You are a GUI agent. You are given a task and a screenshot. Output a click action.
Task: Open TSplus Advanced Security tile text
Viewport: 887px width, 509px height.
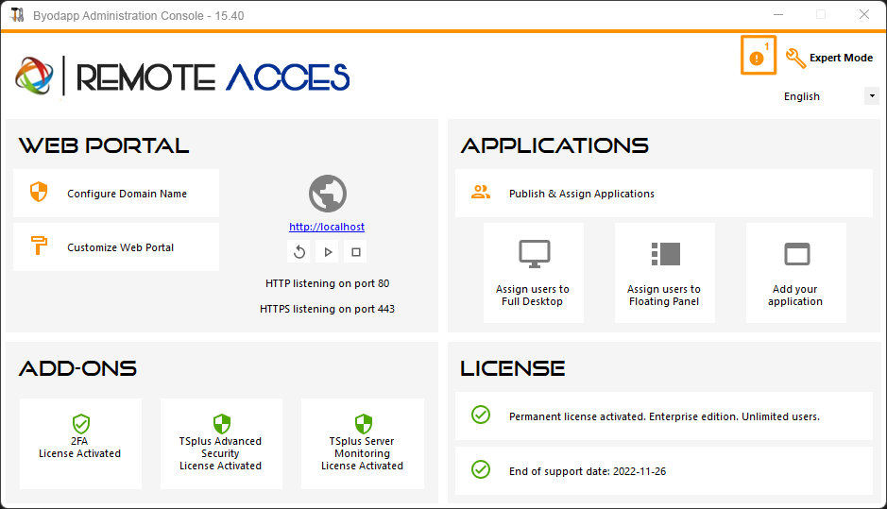(x=221, y=453)
